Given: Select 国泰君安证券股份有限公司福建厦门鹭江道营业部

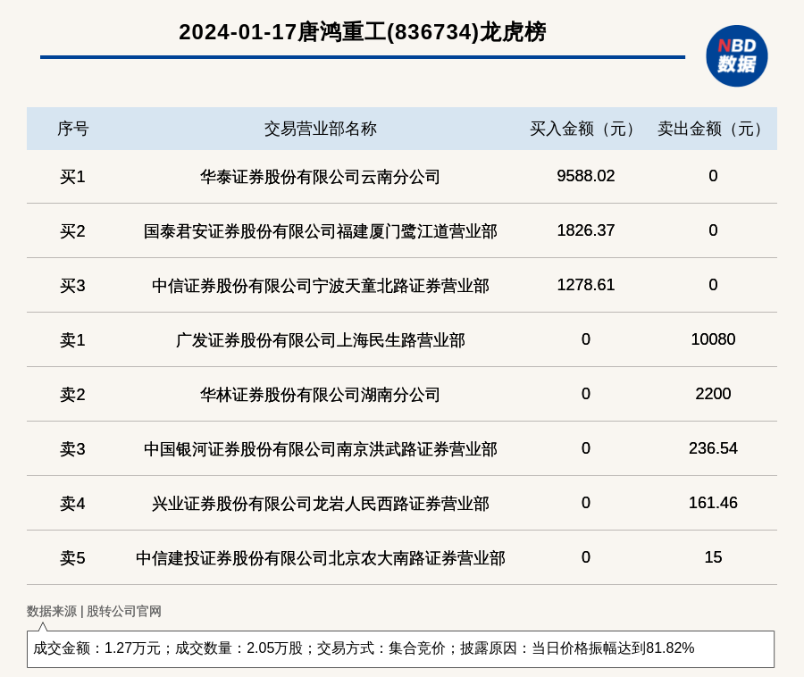Looking at the screenshot, I should click(321, 231).
